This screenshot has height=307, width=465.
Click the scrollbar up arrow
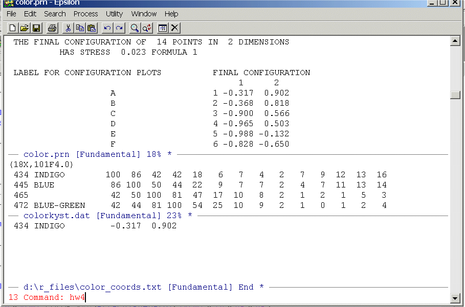(454, 41)
